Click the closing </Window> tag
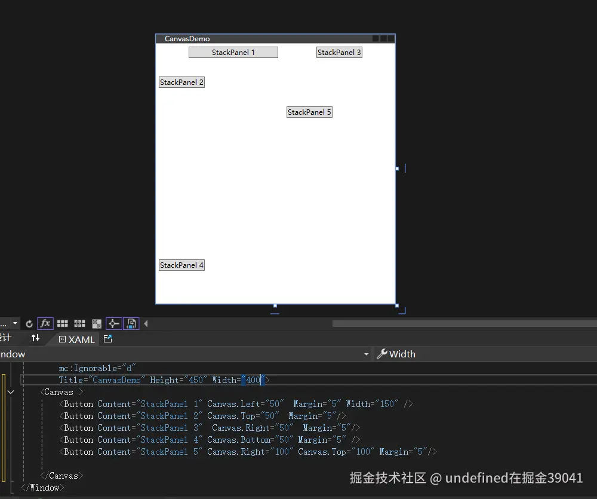Screen dimensions: 597x499 42,488
